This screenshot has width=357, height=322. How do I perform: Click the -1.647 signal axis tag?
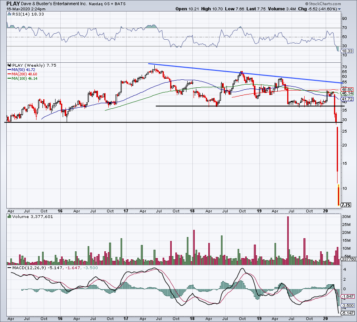coord(347,296)
